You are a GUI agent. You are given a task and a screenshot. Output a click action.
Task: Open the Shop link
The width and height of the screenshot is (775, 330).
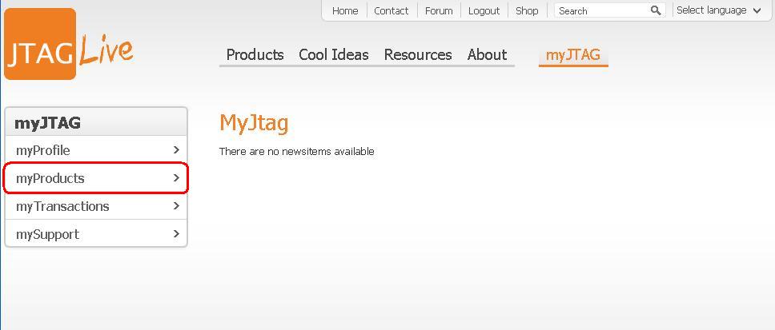527,11
